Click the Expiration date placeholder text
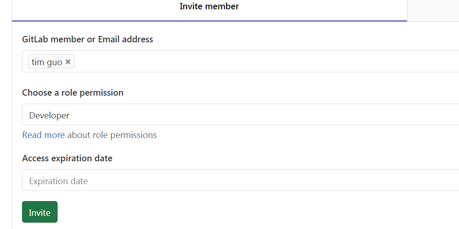The image size is (459, 229). (58, 181)
